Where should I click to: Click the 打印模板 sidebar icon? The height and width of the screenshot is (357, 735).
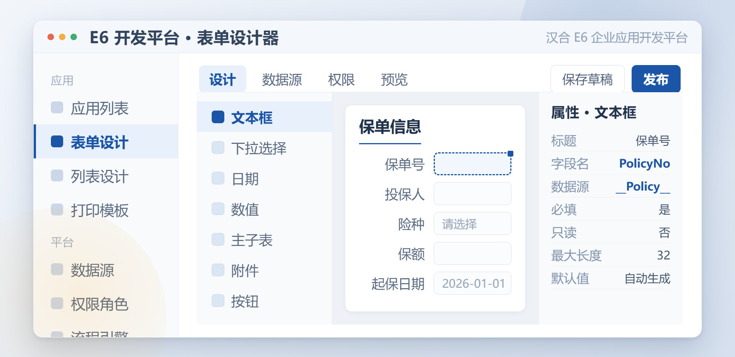[57, 210]
